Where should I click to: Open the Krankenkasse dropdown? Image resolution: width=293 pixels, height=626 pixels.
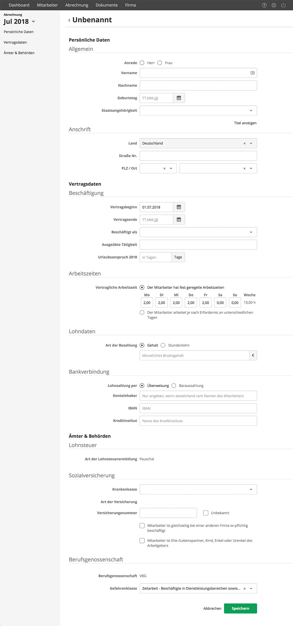pyautogui.click(x=251, y=489)
